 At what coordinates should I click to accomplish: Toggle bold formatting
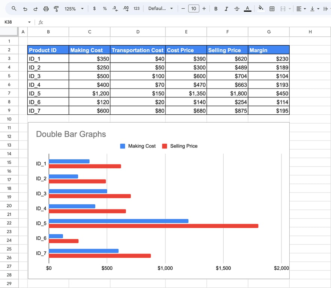[216, 9]
